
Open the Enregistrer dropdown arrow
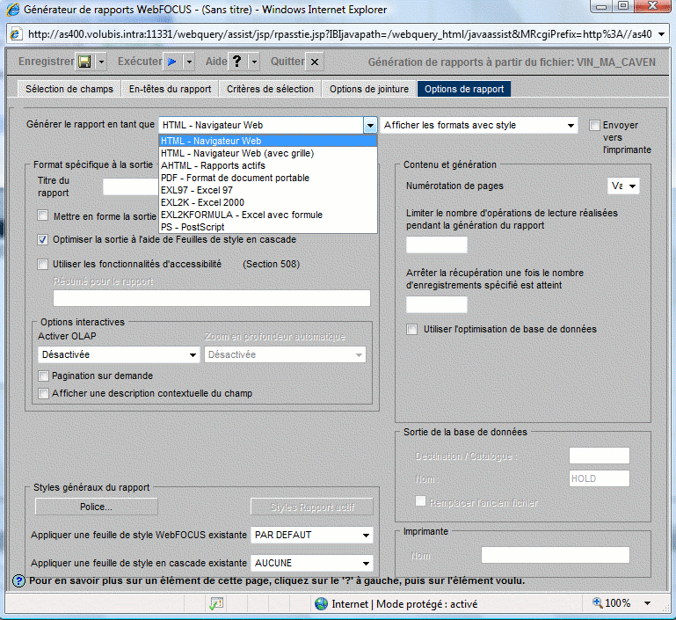tap(101, 62)
